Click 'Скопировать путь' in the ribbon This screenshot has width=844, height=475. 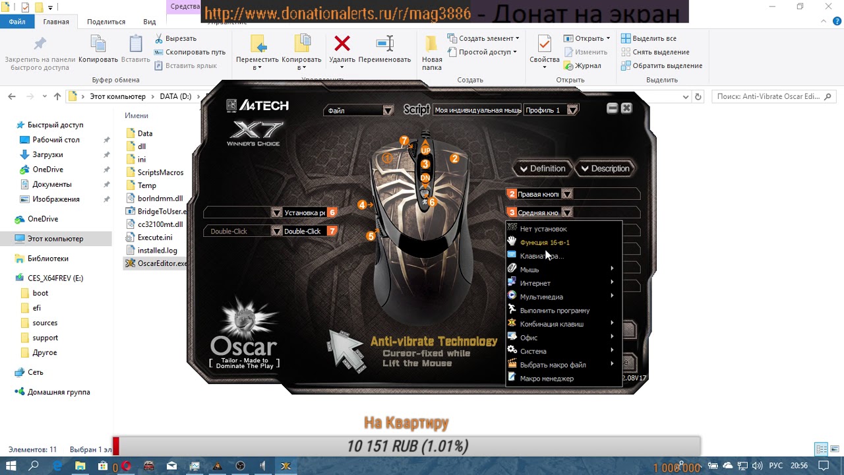[x=190, y=52]
